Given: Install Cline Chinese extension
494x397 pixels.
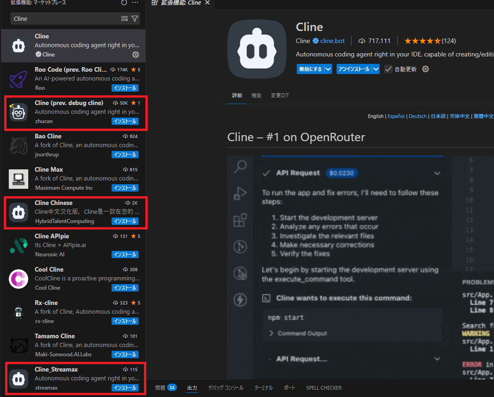Looking at the screenshot, I should pos(125,221).
